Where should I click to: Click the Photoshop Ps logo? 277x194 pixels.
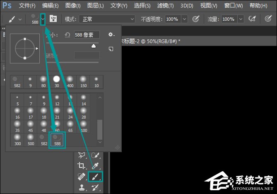(7, 5)
